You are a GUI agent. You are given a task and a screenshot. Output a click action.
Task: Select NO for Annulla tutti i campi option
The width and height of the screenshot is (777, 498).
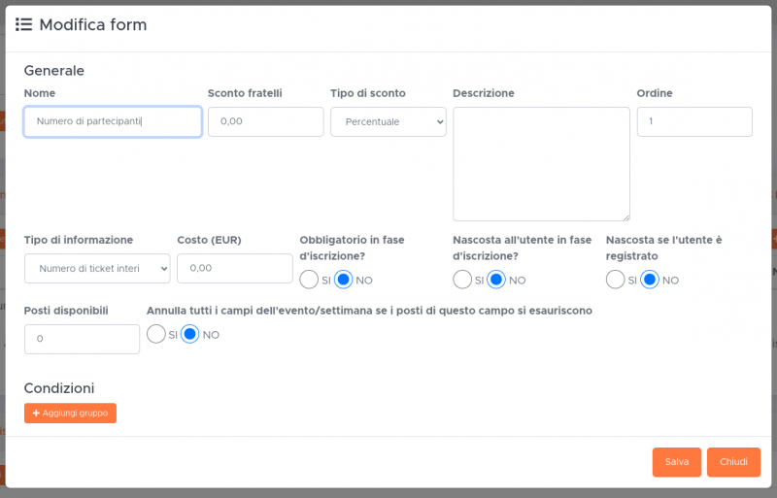[190, 334]
